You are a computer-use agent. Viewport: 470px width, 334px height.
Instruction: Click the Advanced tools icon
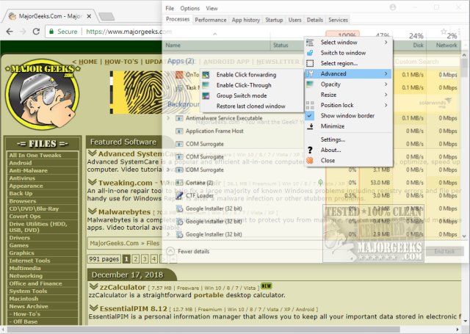click(x=310, y=73)
